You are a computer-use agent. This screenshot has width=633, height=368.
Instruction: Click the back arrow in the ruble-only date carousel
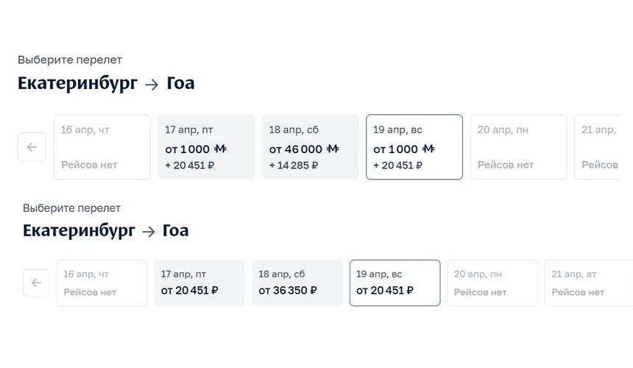click(36, 283)
